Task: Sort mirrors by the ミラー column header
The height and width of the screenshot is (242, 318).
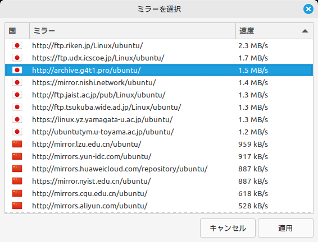Action: pos(133,31)
